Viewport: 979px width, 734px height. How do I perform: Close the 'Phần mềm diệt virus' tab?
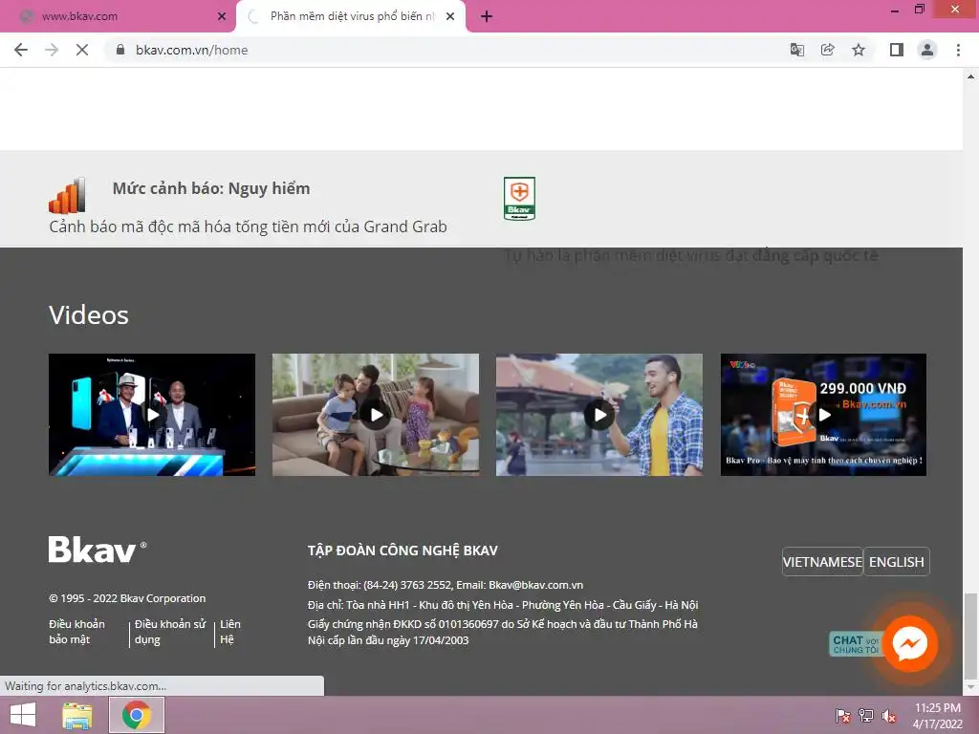coord(450,17)
